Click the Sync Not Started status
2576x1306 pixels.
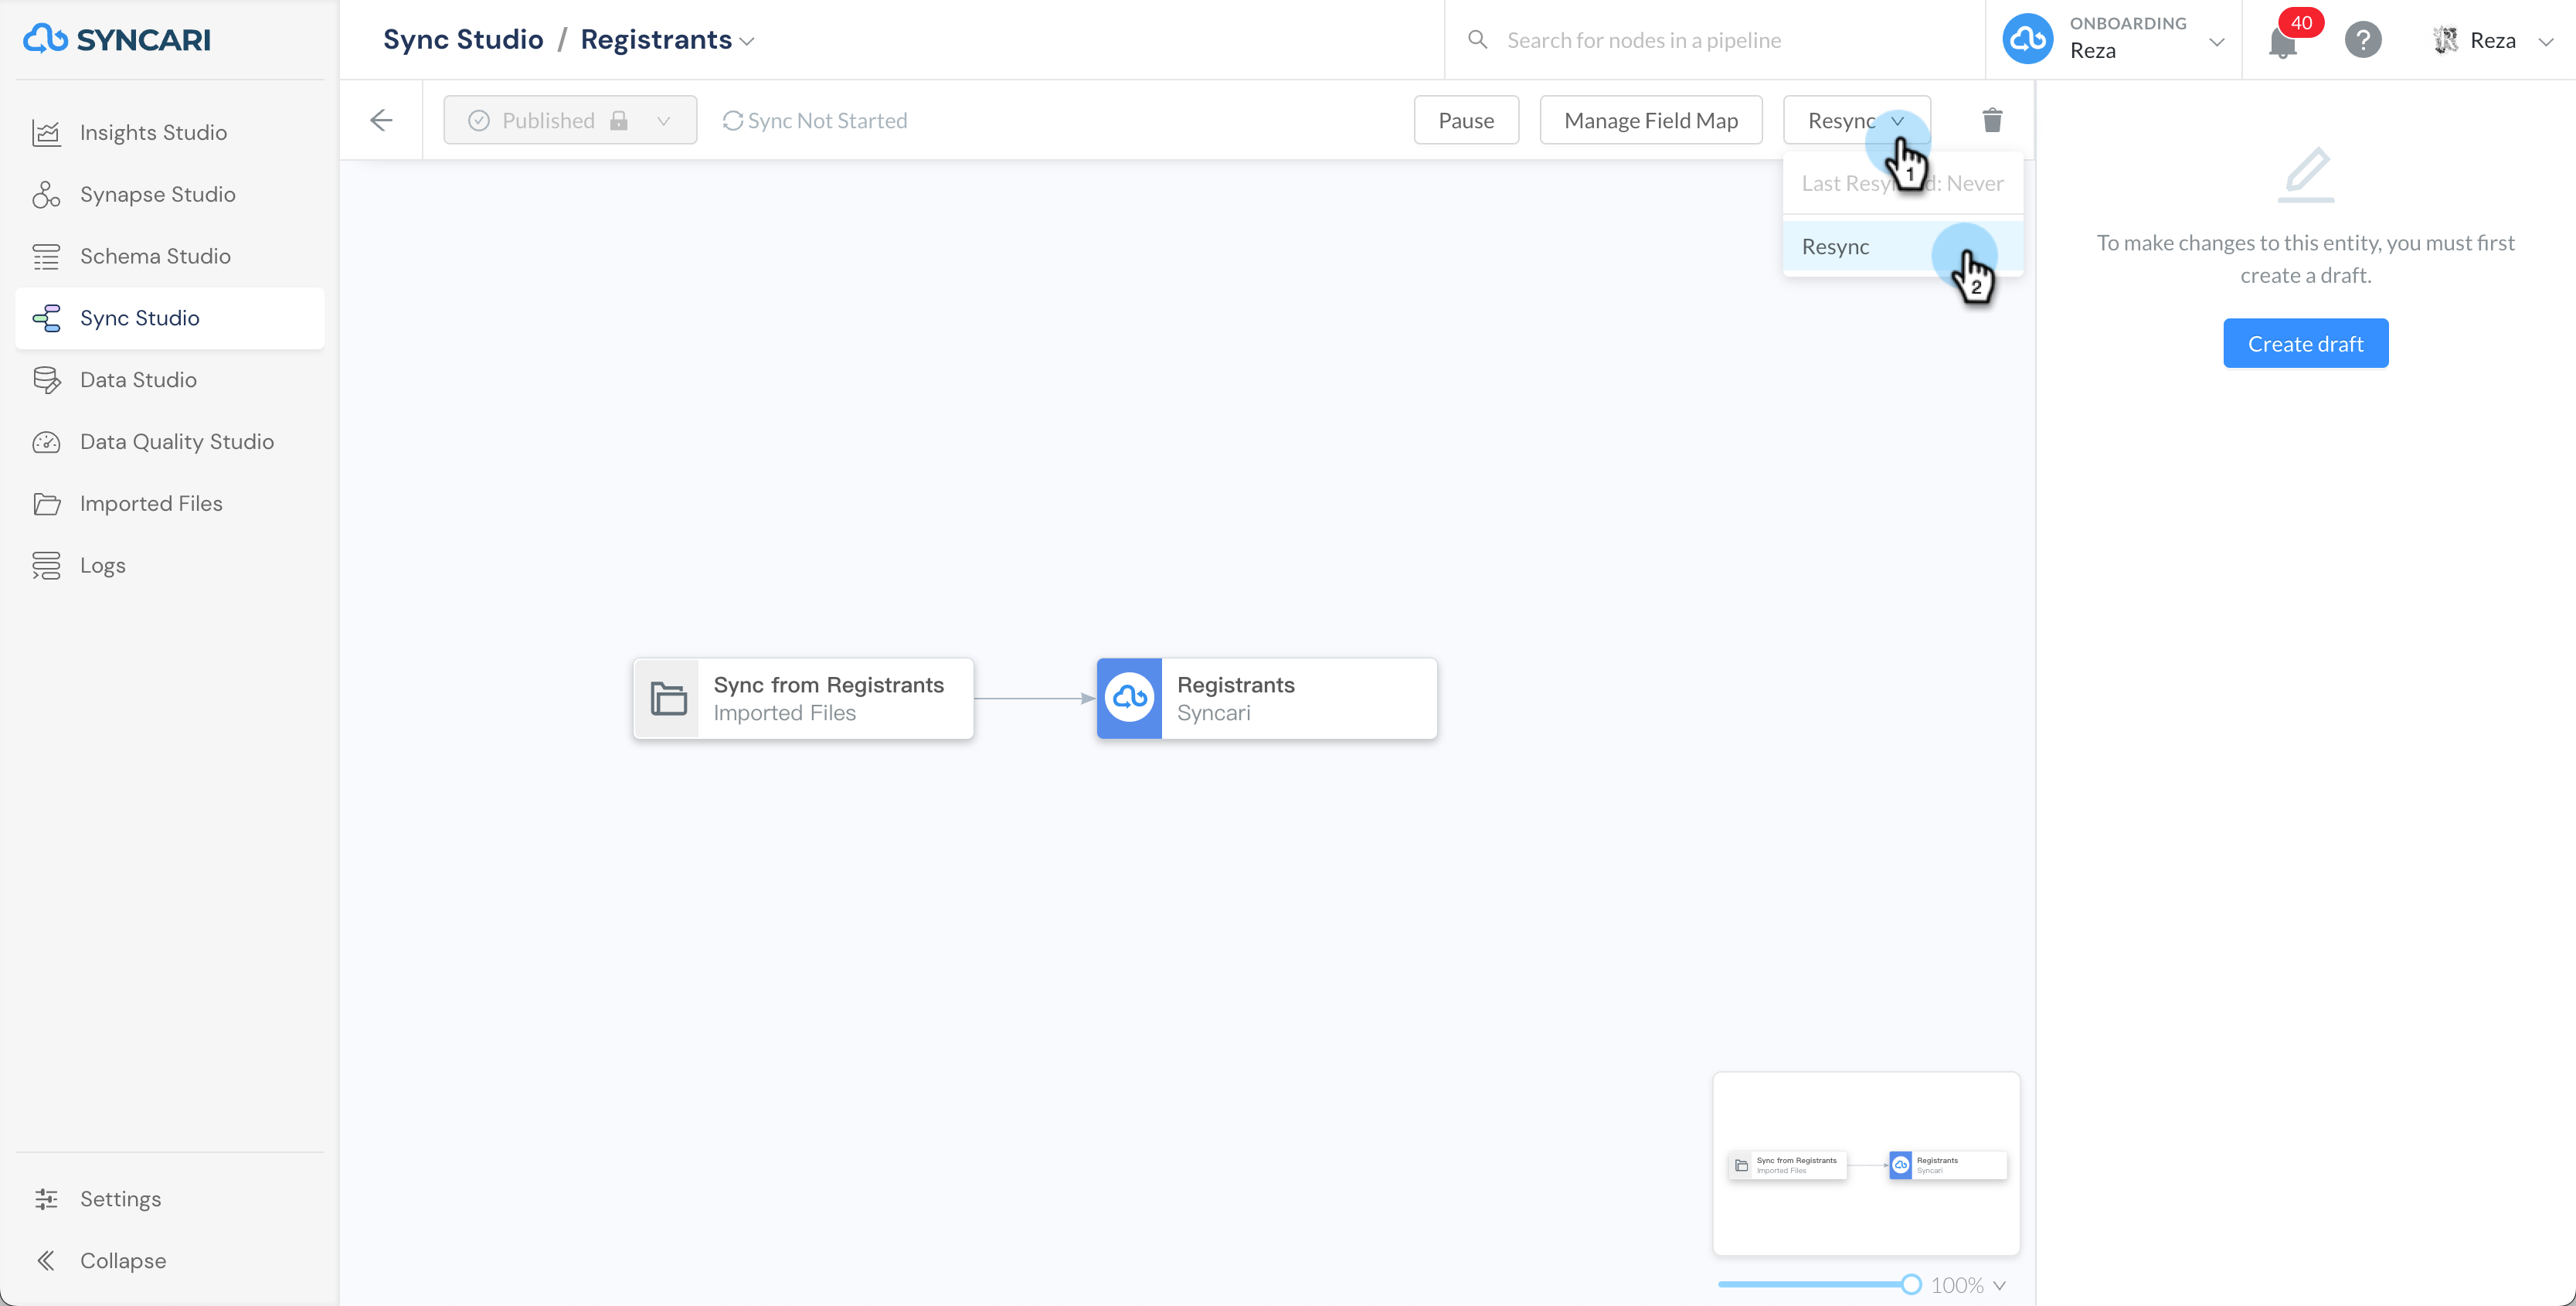click(x=815, y=120)
